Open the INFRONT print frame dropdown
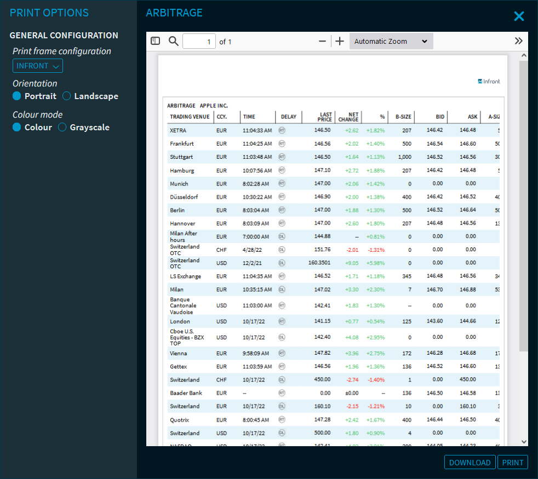 38,66
